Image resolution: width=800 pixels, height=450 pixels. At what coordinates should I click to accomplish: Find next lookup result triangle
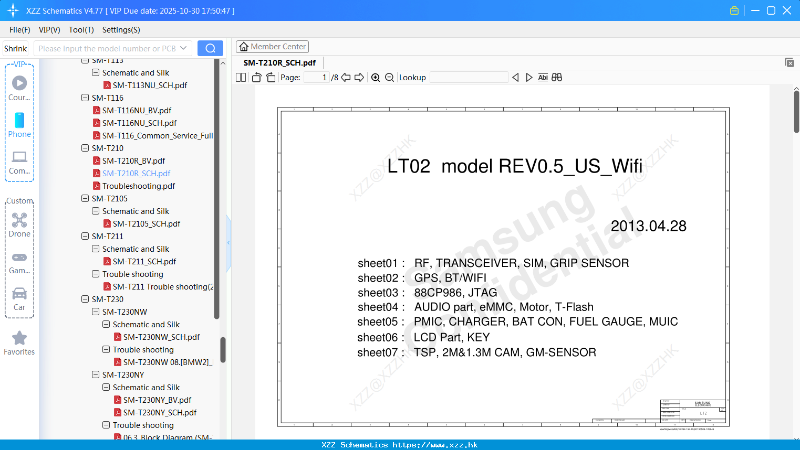[x=529, y=77]
